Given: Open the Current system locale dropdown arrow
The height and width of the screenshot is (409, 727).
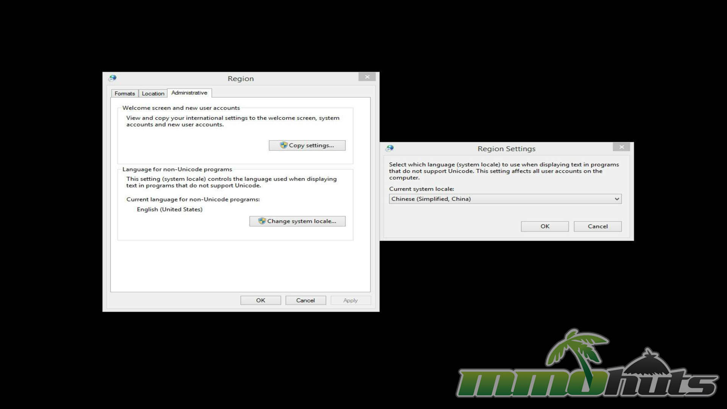Looking at the screenshot, I should coord(617,199).
